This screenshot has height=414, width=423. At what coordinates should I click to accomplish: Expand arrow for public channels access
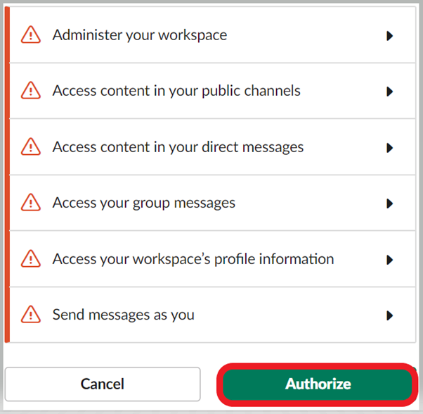(x=389, y=92)
